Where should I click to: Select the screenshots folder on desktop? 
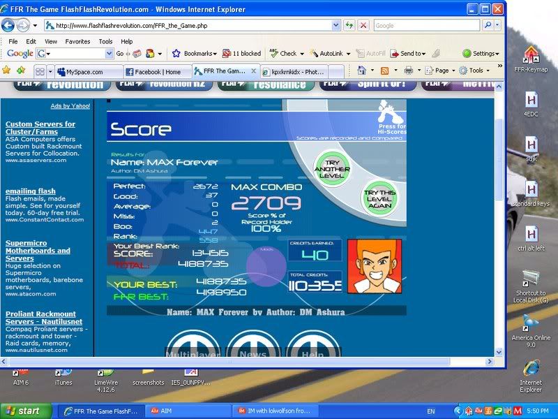pos(148,378)
